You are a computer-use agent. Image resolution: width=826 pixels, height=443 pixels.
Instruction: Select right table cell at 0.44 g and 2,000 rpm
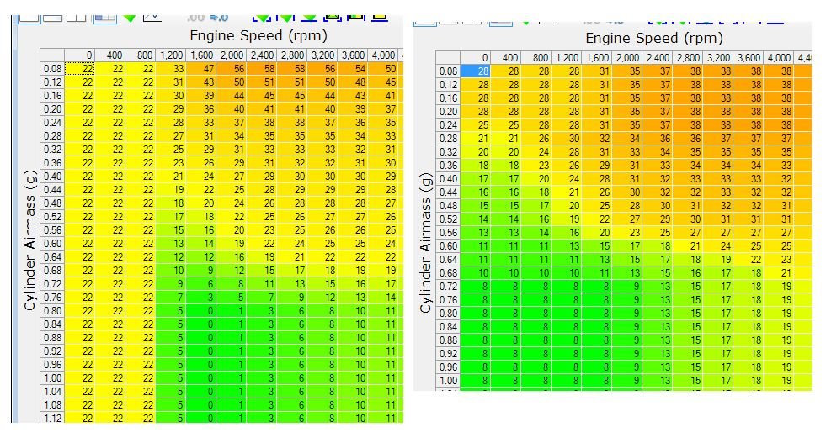[x=627, y=192]
